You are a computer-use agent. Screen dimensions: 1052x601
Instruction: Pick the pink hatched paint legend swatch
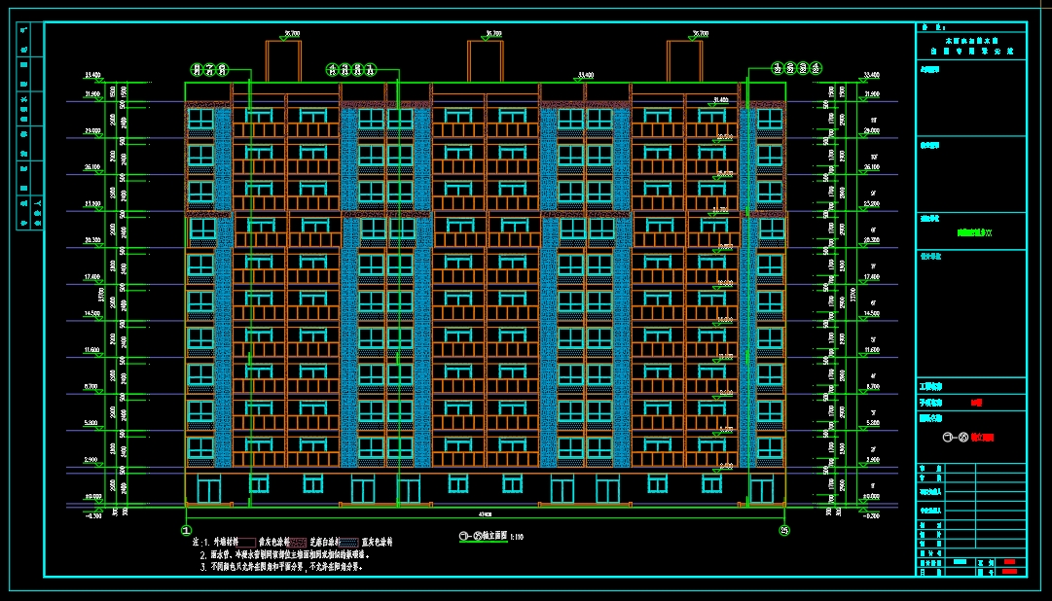click(x=298, y=542)
